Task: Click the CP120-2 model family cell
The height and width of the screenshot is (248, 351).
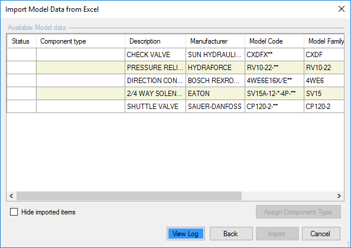Action: point(324,106)
